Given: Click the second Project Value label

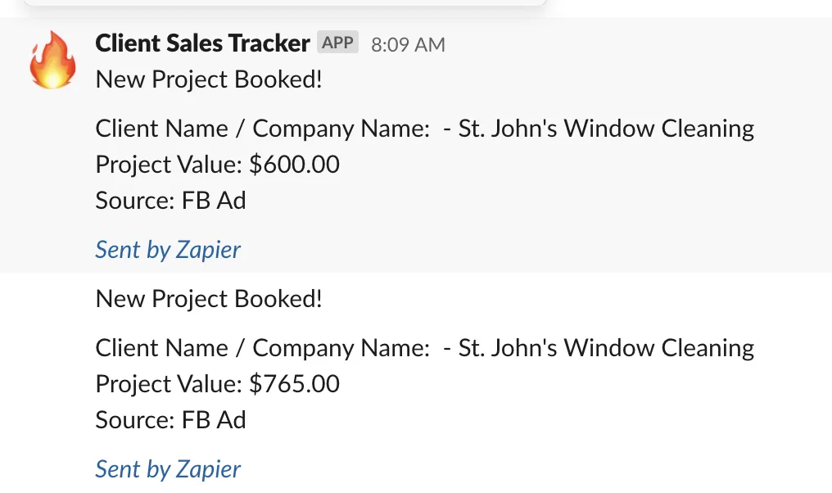Looking at the screenshot, I should point(169,384).
